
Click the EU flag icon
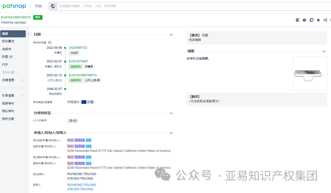click(84, 102)
